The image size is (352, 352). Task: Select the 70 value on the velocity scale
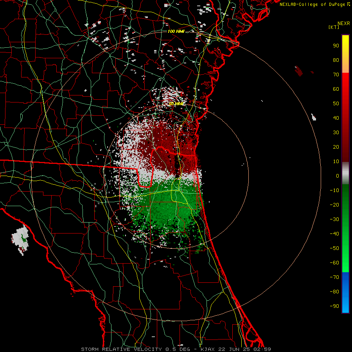(336, 75)
